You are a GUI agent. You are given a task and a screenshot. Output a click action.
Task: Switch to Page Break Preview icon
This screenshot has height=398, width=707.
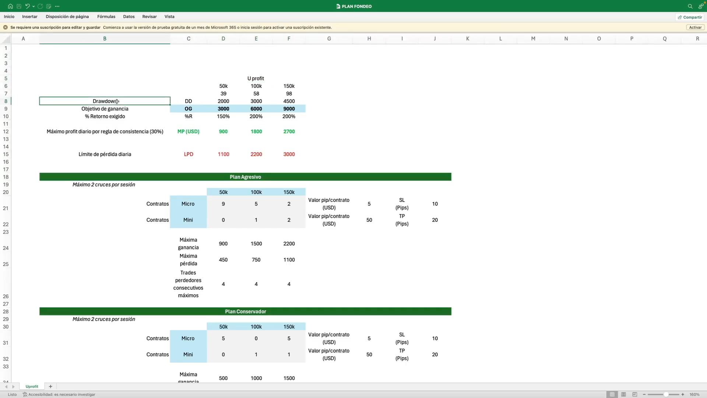tap(634, 394)
